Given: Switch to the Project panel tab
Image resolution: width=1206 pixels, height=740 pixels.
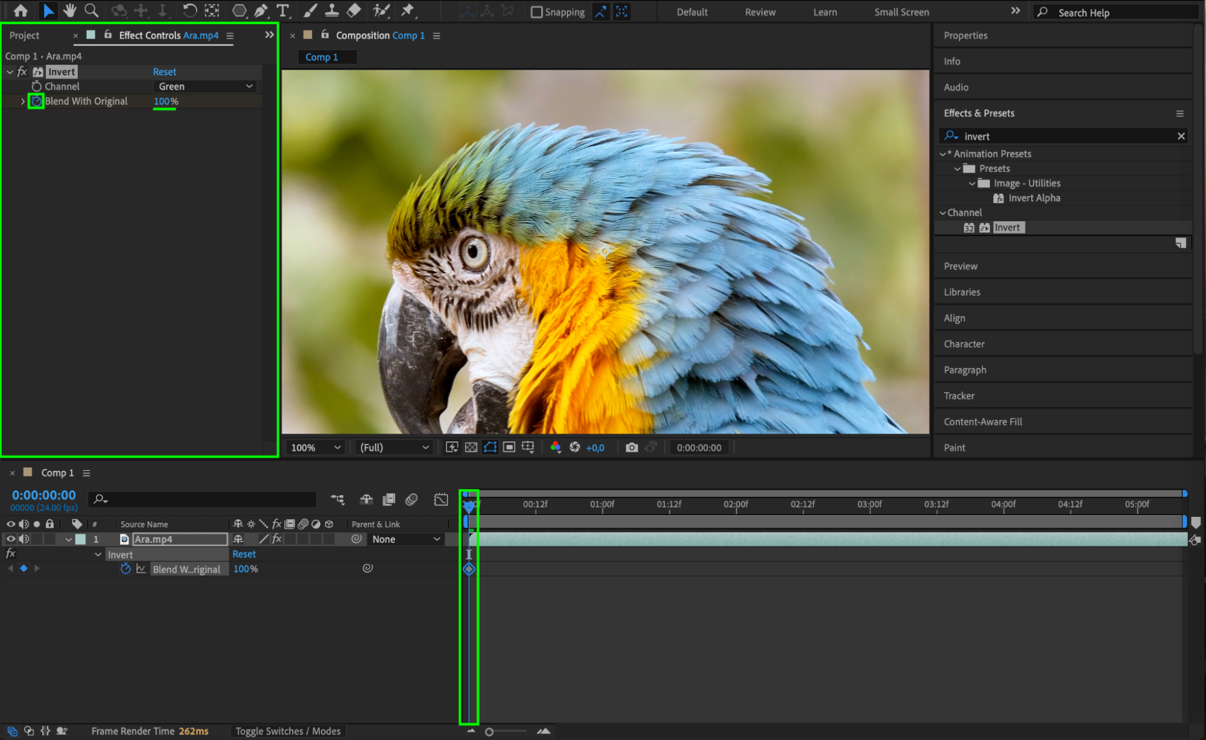Looking at the screenshot, I should [x=24, y=36].
